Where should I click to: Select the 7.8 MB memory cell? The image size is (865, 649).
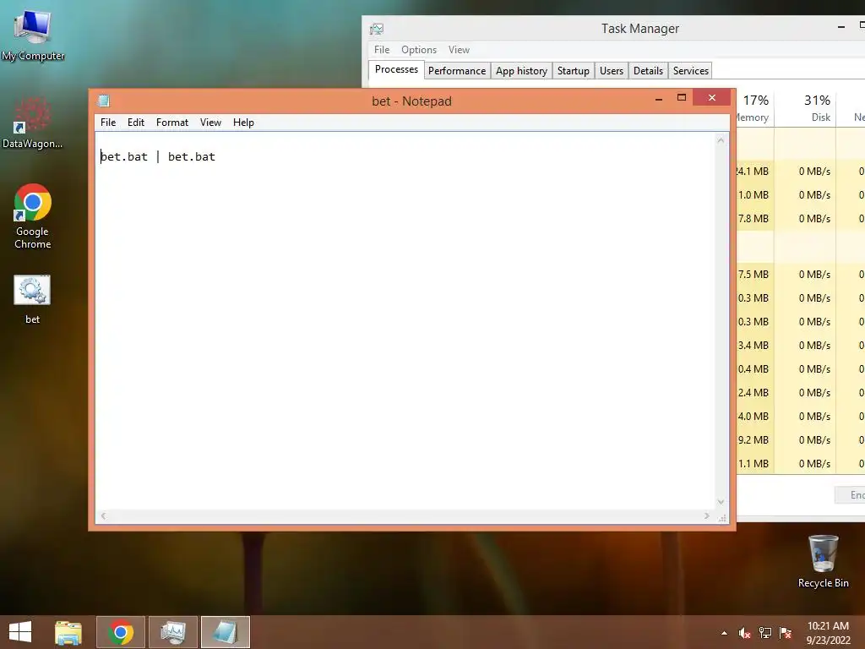(754, 219)
